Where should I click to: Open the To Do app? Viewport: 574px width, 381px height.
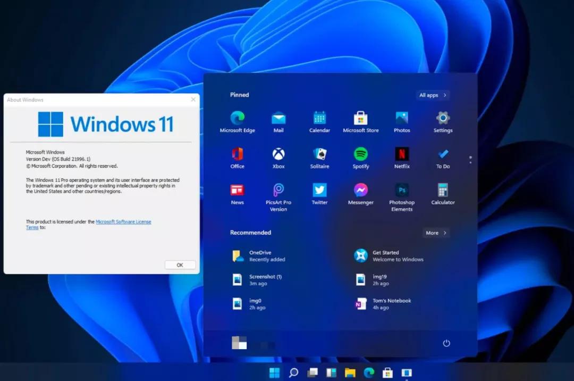pyautogui.click(x=442, y=154)
